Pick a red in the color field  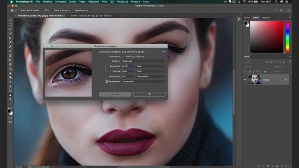267,37
